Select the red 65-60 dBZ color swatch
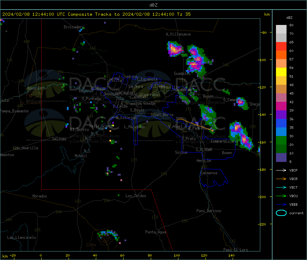This screenshot has height=260, width=307. pos(281,46)
